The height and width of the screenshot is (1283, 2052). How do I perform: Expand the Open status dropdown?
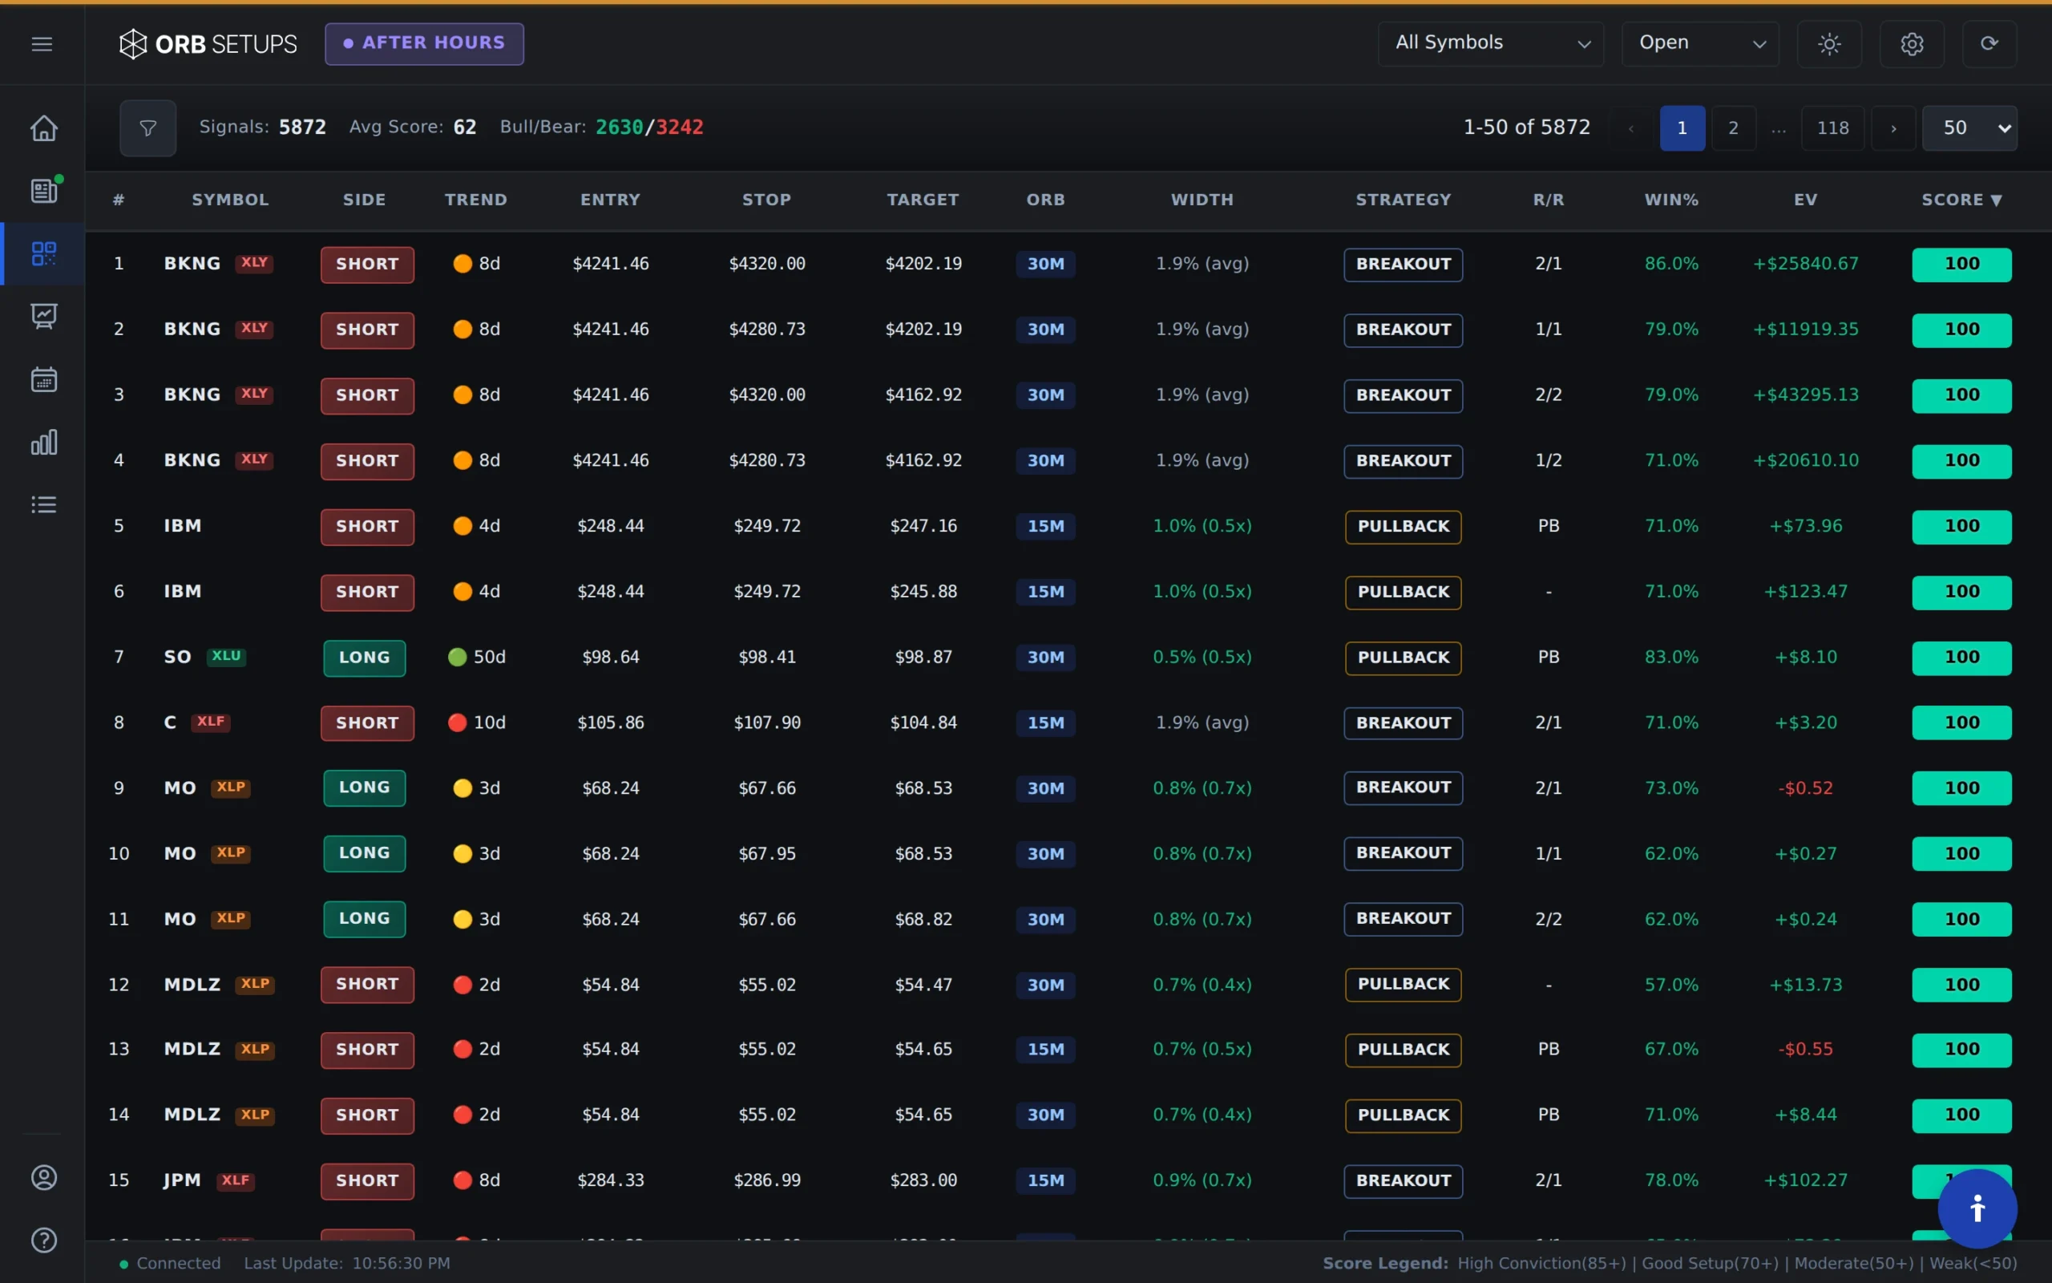click(x=1700, y=44)
